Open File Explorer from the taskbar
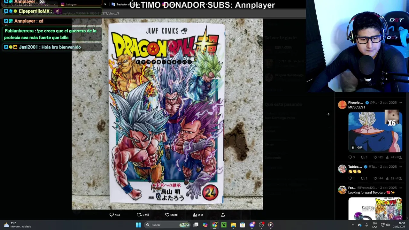Screen dimensions: 409x230 pos(233,225)
